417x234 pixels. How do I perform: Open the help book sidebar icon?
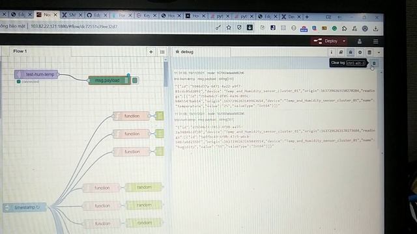point(341,52)
